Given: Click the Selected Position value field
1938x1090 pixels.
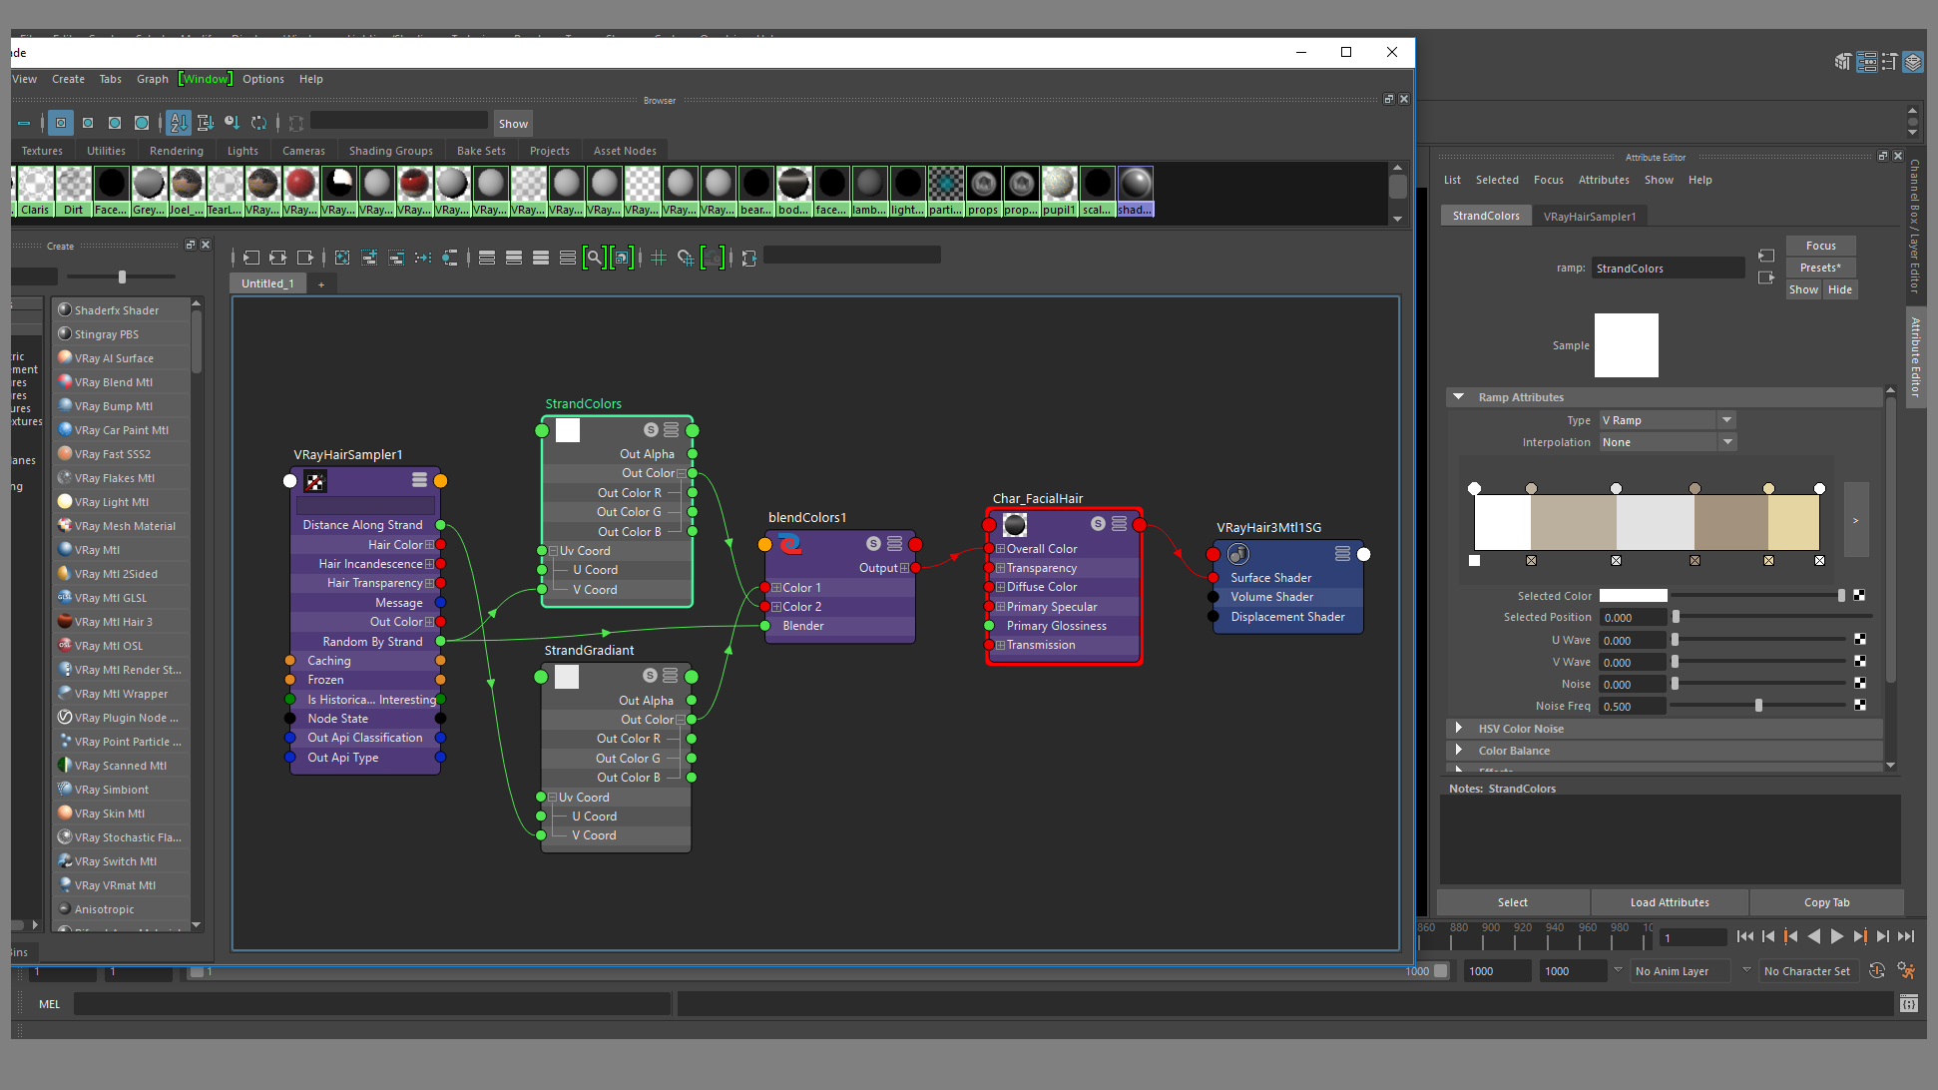Looking at the screenshot, I should (x=1633, y=618).
